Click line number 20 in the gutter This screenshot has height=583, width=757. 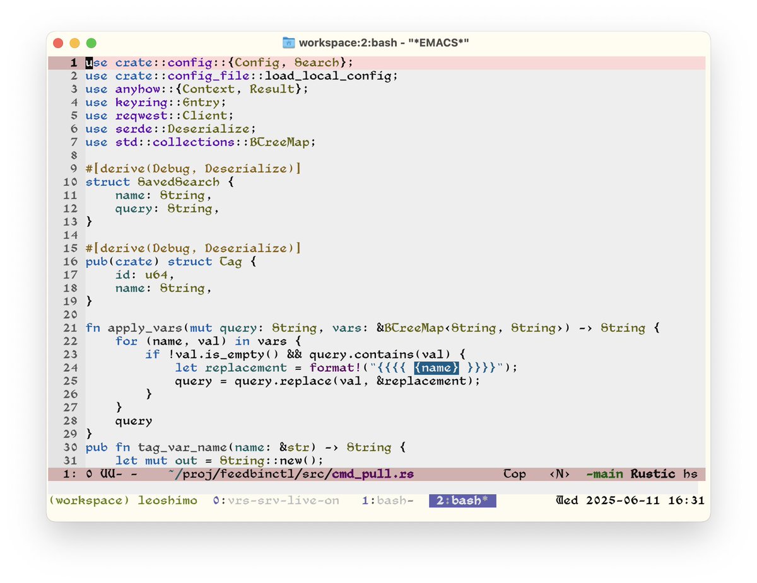click(71, 315)
